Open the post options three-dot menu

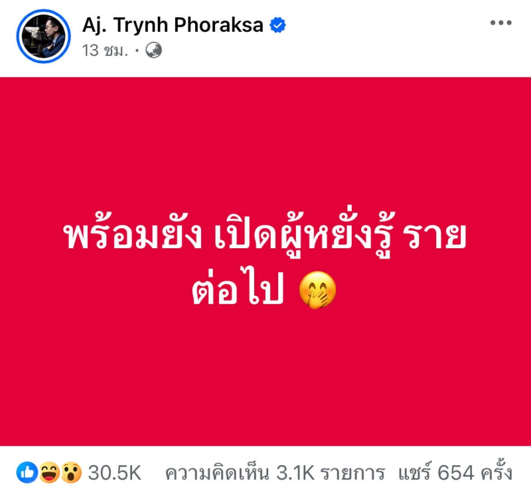point(501,23)
